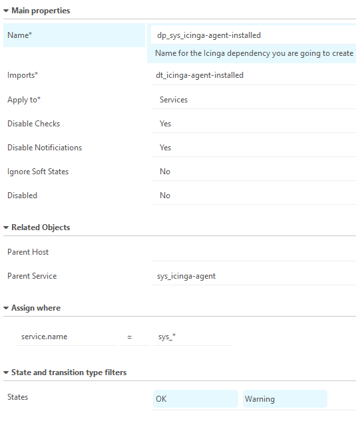Edit the sys_* filter value field
The height and width of the screenshot is (429, 356).
[x=193, y=337]
